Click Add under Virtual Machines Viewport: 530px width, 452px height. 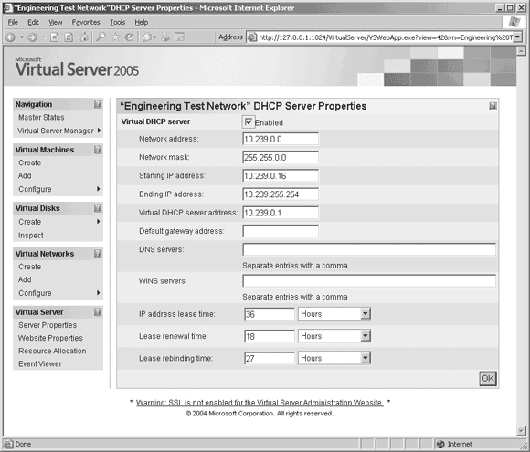25,175
